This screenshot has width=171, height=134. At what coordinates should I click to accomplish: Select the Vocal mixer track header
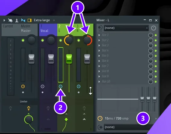[48, 30]
